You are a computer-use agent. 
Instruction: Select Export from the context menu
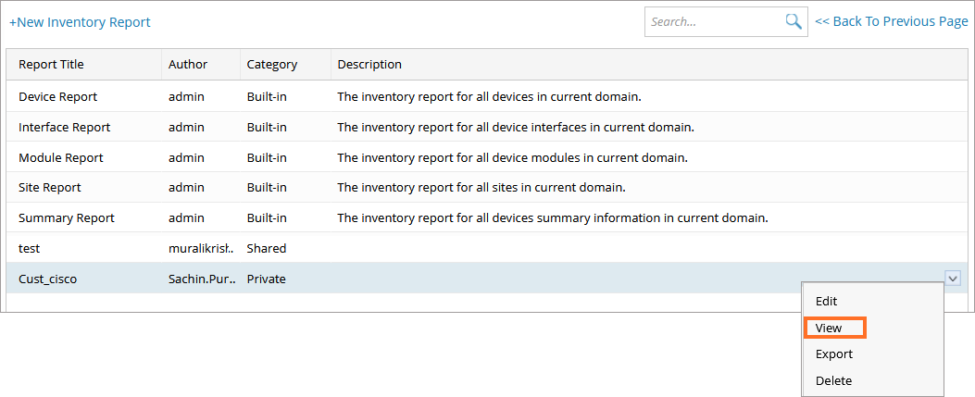(833, 354)
